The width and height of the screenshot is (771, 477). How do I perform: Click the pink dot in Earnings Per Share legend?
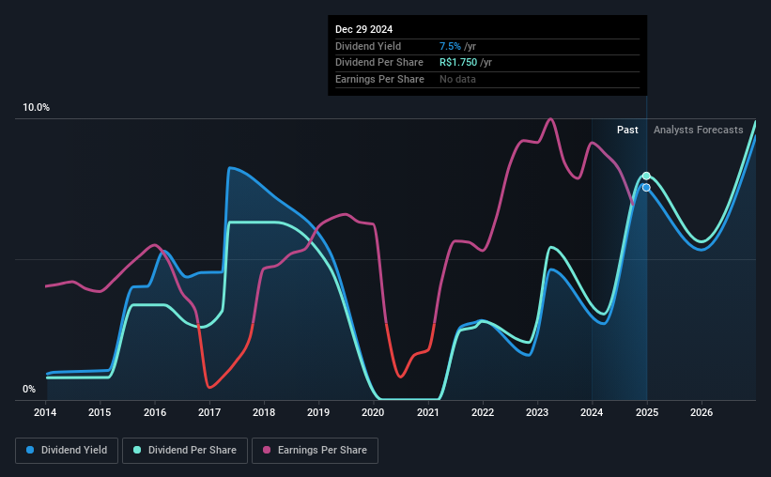(x=267, y=450)
